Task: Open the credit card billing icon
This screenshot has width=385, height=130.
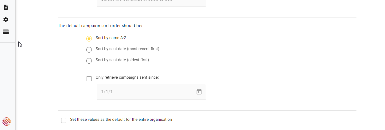Action: (x=6, y=32)
